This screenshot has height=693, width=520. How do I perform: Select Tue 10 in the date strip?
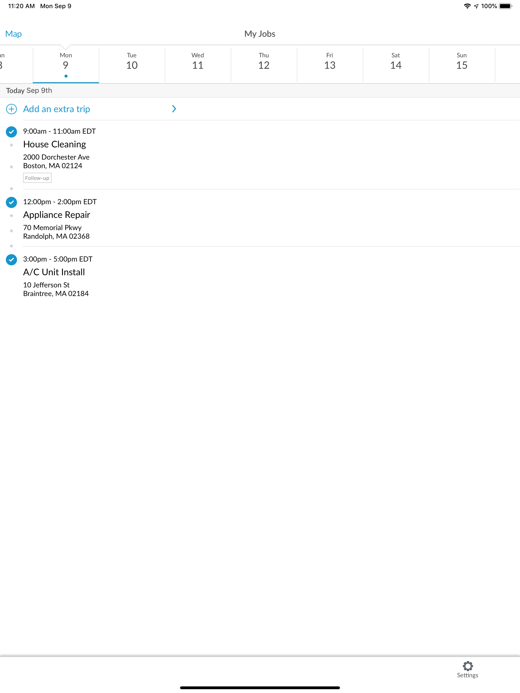coord(132,61)
